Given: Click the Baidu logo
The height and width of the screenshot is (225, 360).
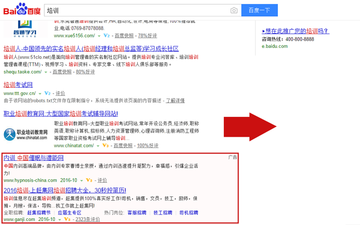Looking at the screenshot, I should pyautogui.click(x=22, y=9).
